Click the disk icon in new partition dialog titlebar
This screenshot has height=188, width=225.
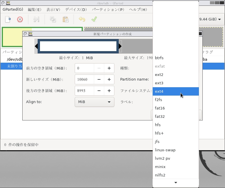coord(30,34)
